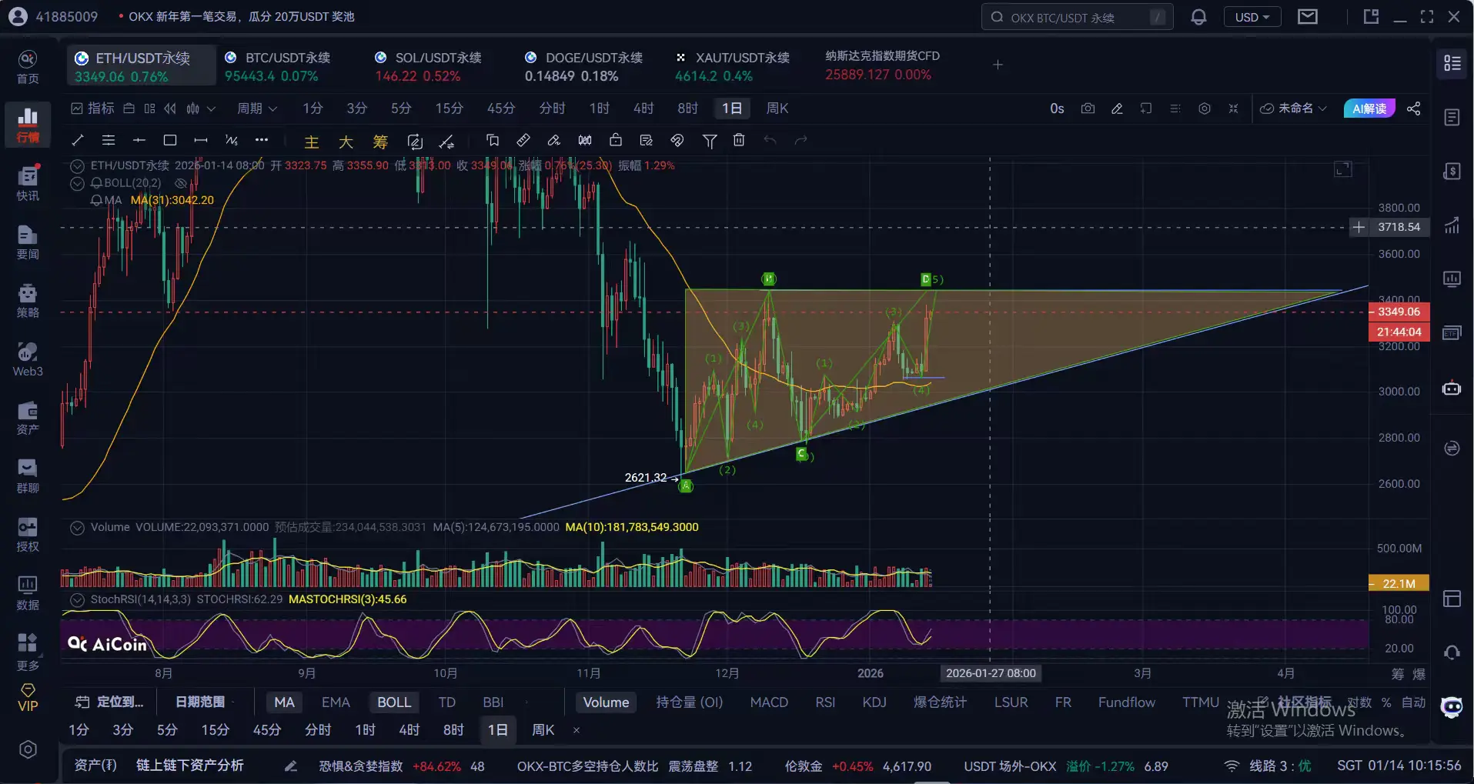The width and height of the screenshot is (1474, 784).
Task: Select the rectangle drawing tool
Action: pos(170,140)
